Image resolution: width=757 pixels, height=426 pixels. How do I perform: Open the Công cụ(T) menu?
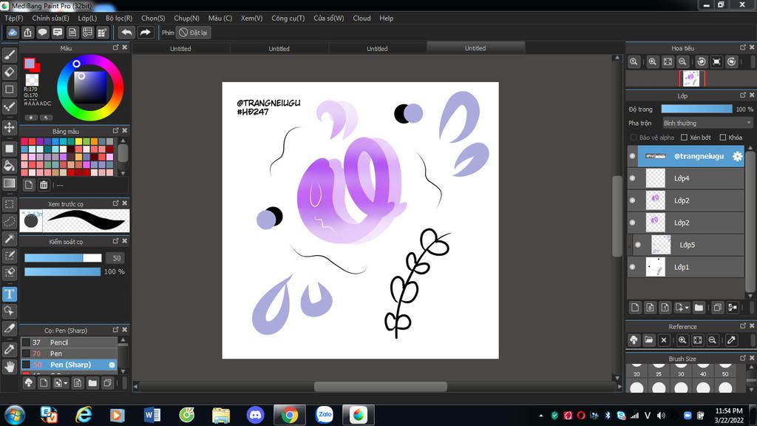coord(288,18)
